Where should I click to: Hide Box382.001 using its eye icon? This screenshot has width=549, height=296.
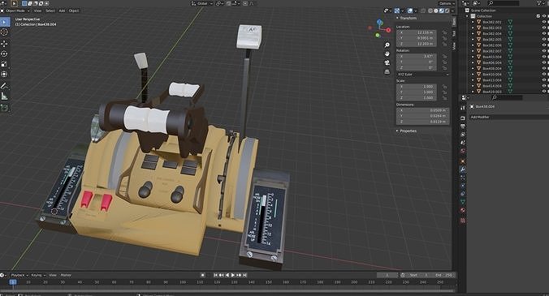(x=544, y=22)
